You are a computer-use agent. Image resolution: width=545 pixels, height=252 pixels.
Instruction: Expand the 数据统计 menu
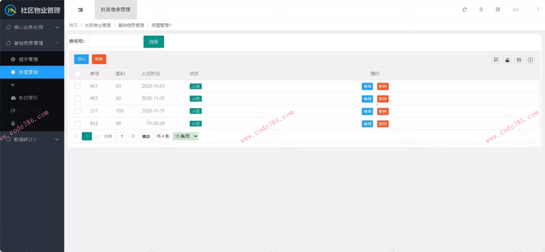32,139
